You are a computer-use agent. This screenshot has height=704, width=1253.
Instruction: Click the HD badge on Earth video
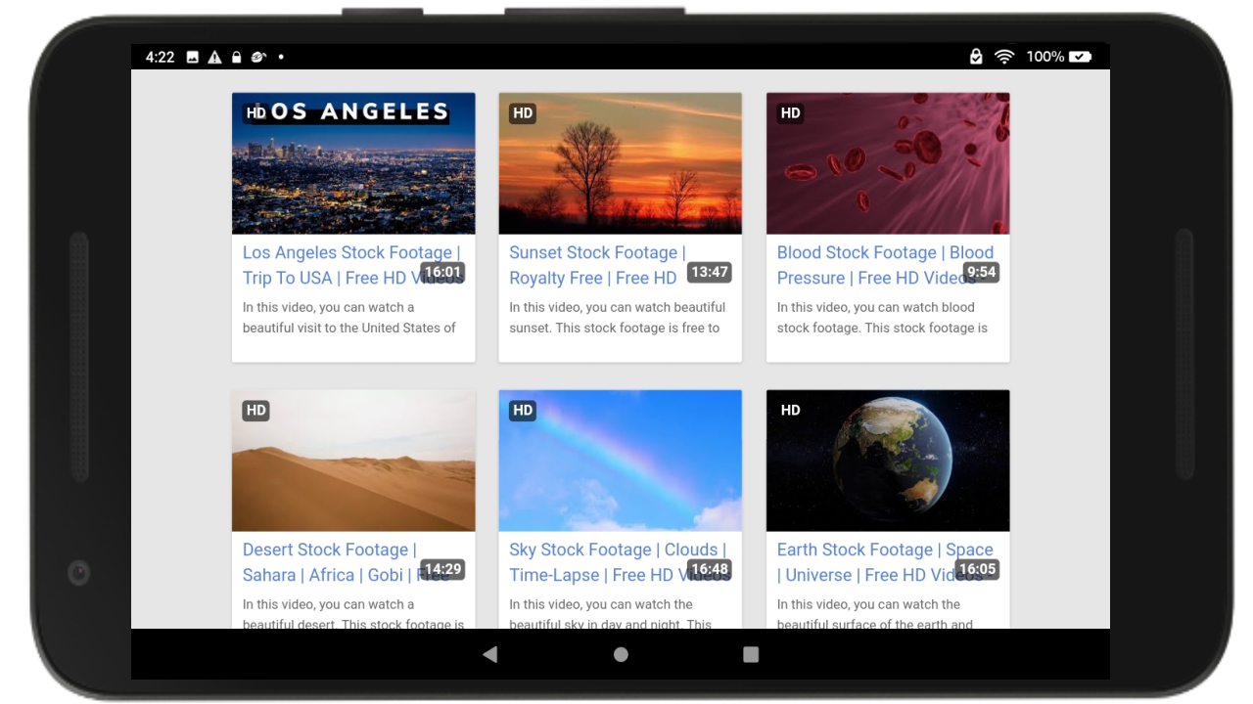click(x=790, y=411)
